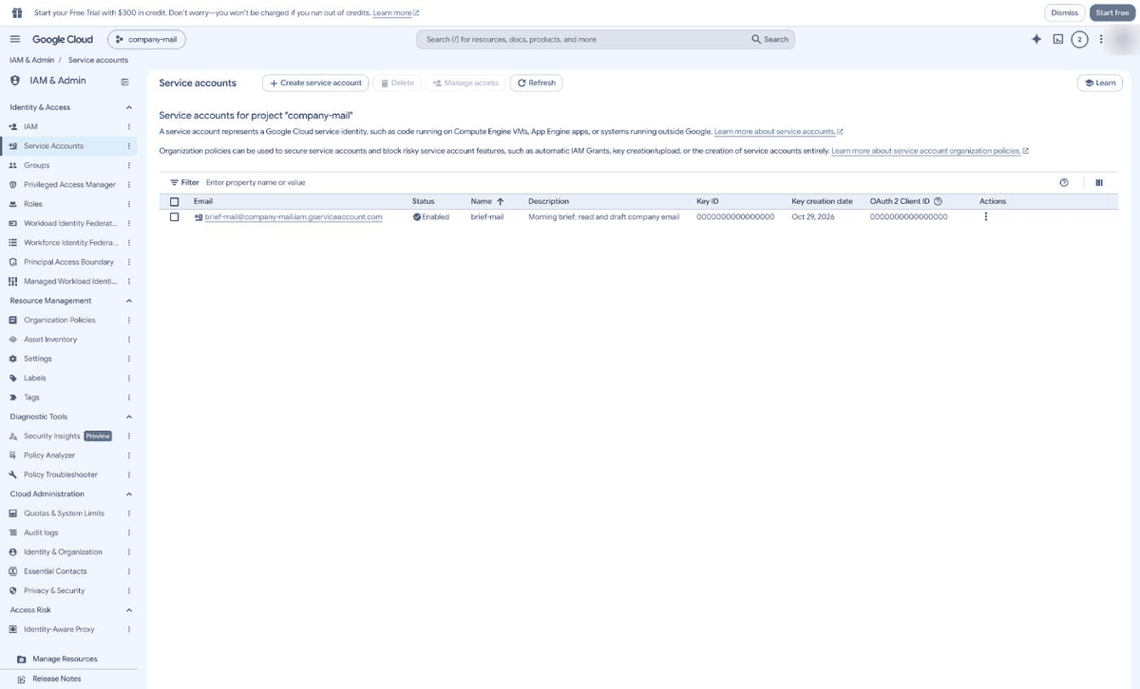Image resolution: width=1140 pixels, height=689 pixels.
Task: Collapse the Identity & Access section
Action: coord(129,107)
